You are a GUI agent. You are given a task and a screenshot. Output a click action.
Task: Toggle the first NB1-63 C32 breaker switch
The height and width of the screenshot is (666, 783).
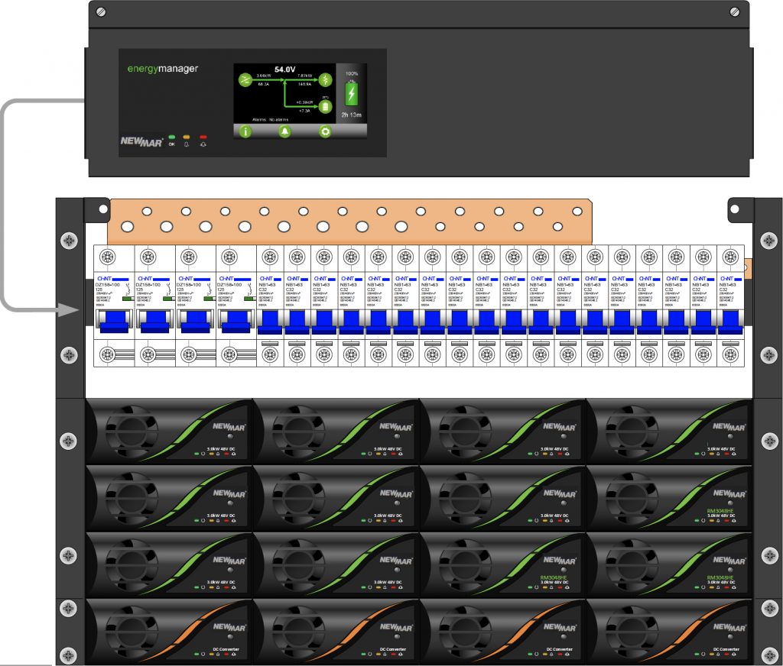(x=270, y=322)
